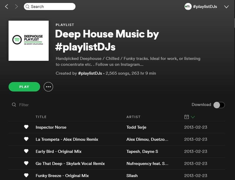Viewport: 235px width, 180px height.
Task: Select the Inspector Norse track title
Action: click(x=51, y=127)
